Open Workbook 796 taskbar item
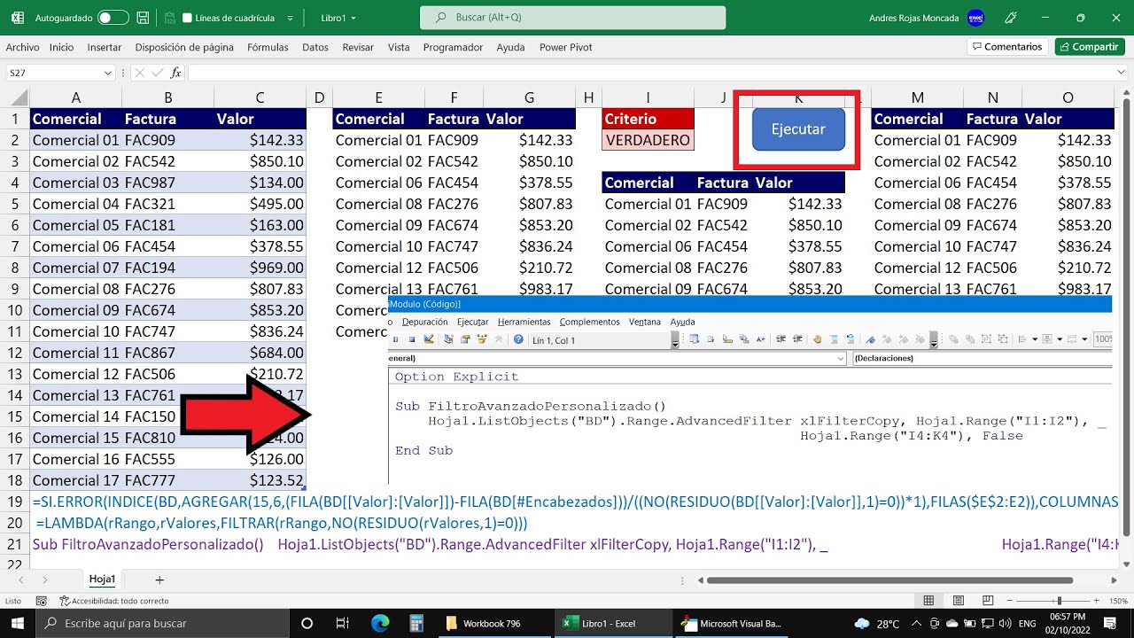Viewport: 1134px width, 638px height. pyautogui.click(x=493, y=623)
